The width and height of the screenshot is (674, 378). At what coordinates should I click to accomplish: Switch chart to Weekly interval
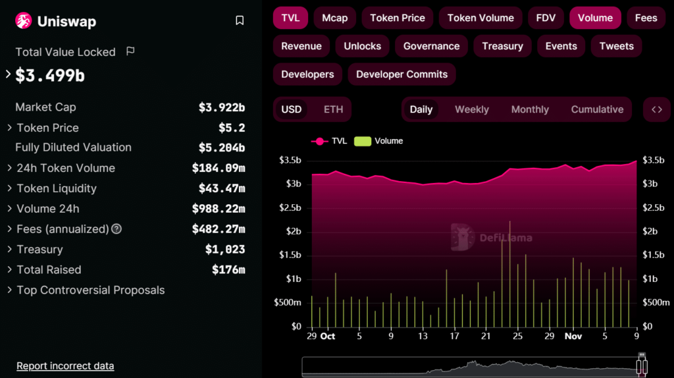(x=471, y=109)
